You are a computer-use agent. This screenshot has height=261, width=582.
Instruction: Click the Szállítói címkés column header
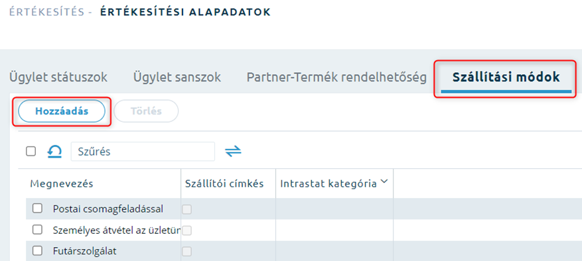pyautogui.click(x=224, y=183)
